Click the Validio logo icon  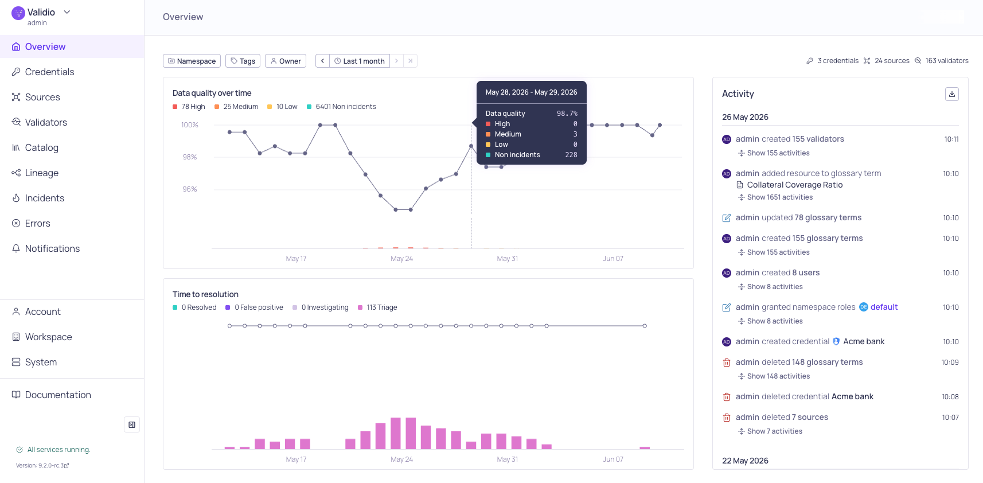(18, 13)
